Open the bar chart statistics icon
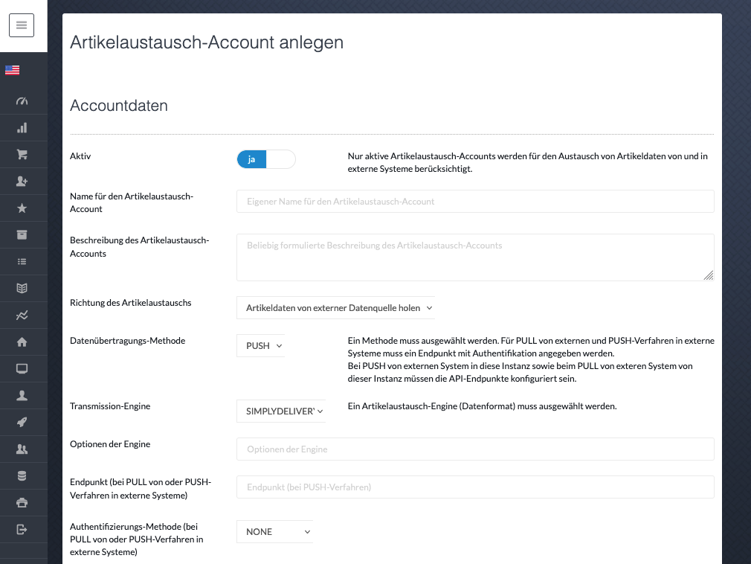Viewport: 751px width, 564px height. [22, 128]
